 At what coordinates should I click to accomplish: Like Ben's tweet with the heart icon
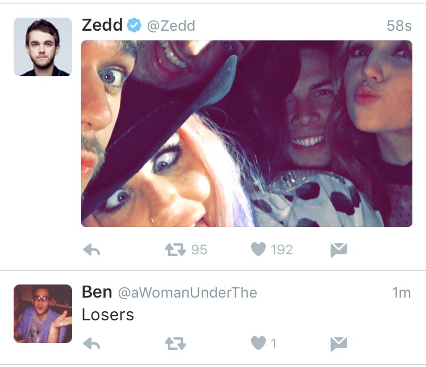[x=258, y=343]
